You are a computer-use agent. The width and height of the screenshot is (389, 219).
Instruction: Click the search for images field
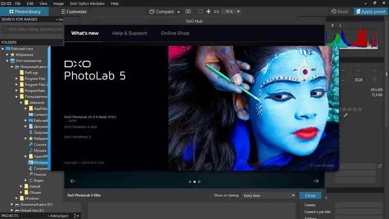[32, 29]
